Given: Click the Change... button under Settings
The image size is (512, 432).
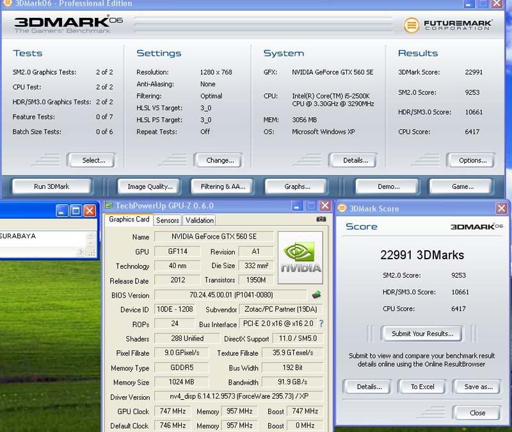Looking at the screenshot, I should (218, 161).
